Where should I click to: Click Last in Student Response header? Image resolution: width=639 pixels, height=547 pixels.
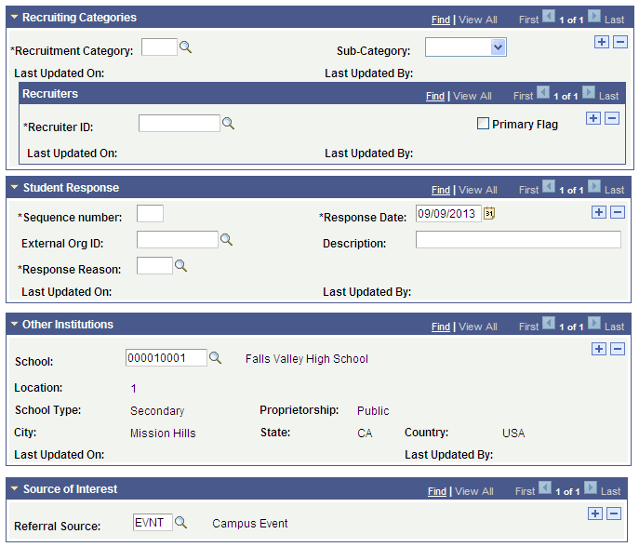pyautogui.click(x=614, y=190)
